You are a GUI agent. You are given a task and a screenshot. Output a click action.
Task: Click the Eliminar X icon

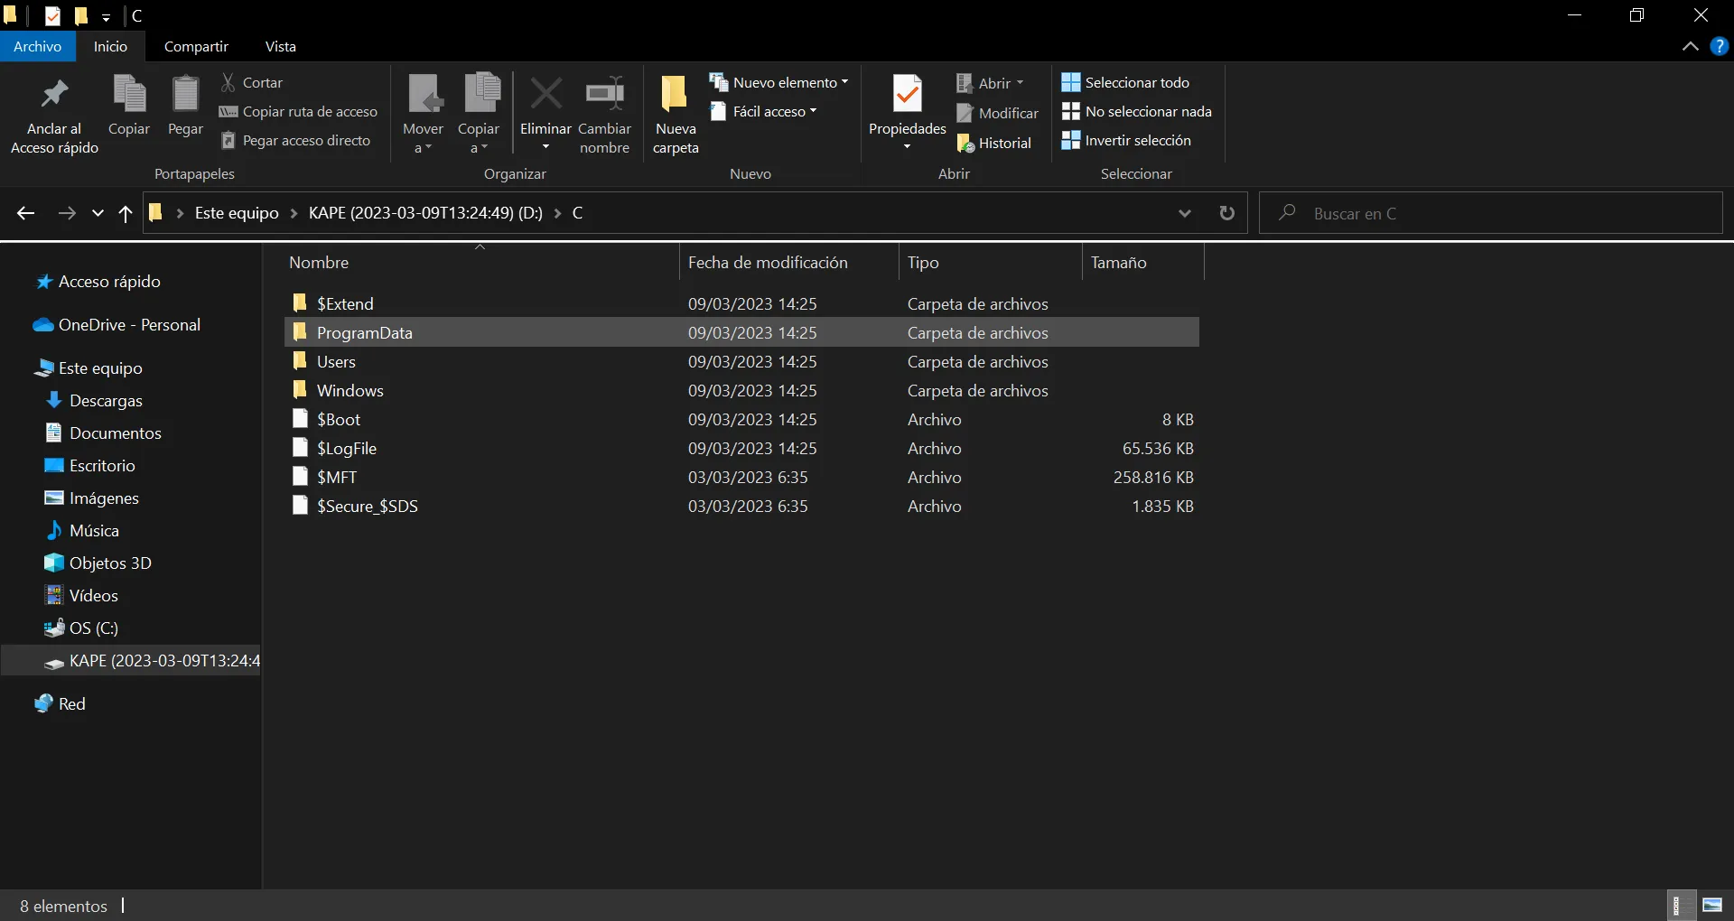[x=545, y=93]
